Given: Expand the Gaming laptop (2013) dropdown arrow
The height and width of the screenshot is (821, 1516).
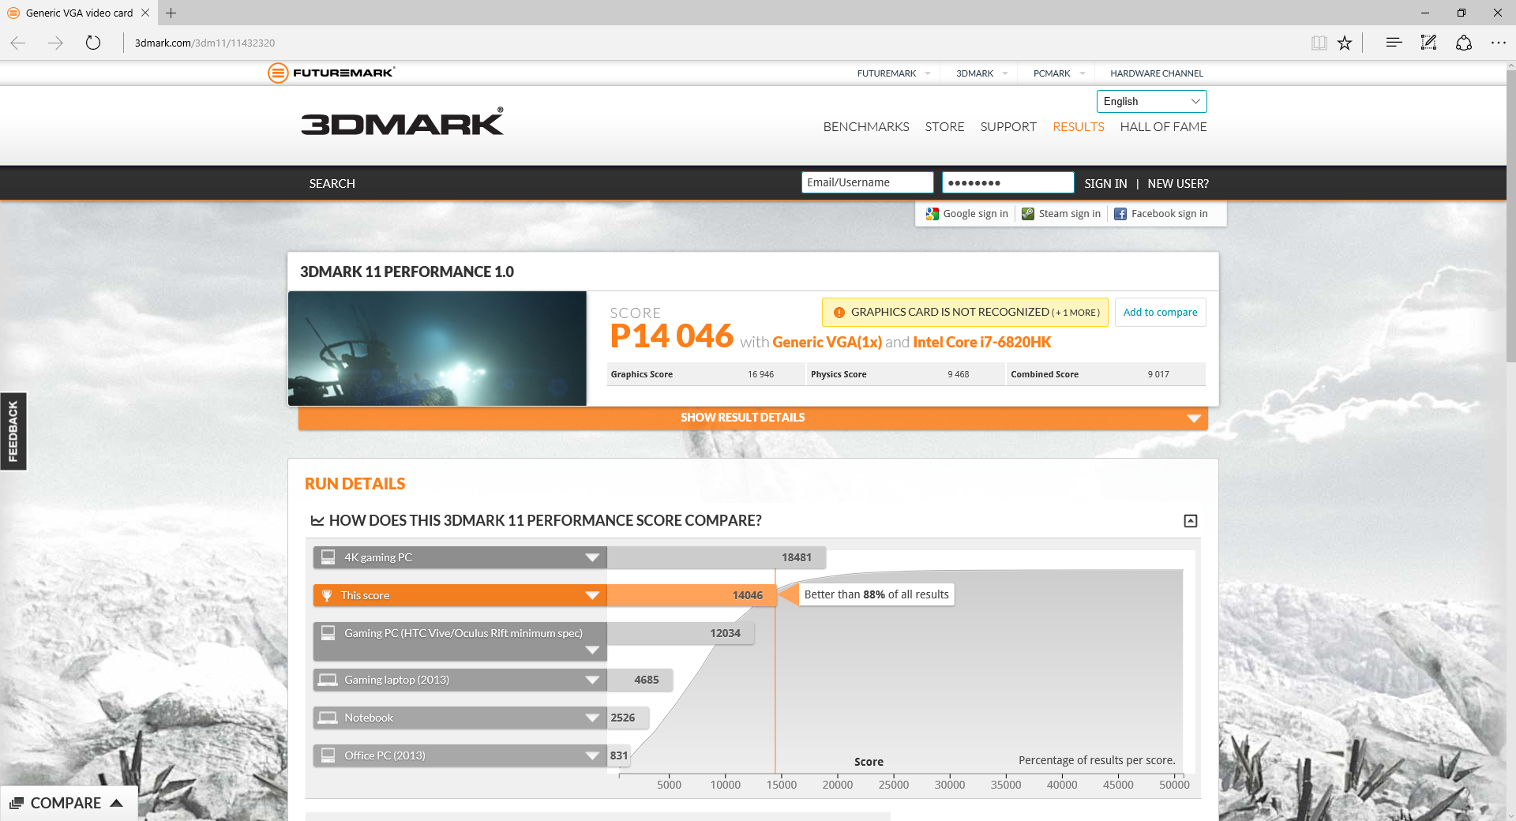Looking at the screenshot, I should click(x=592, y=680).
